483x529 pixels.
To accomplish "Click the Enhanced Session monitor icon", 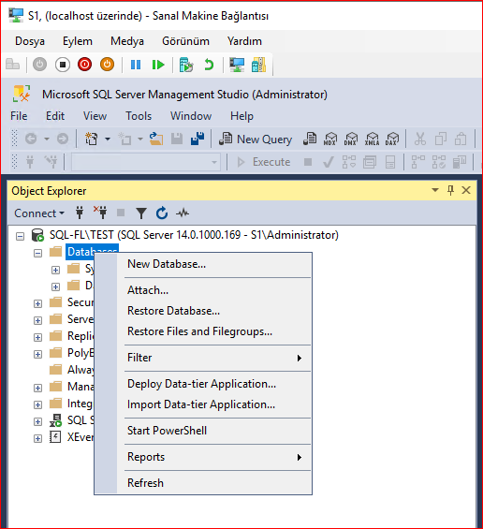I will pos(237,65).
